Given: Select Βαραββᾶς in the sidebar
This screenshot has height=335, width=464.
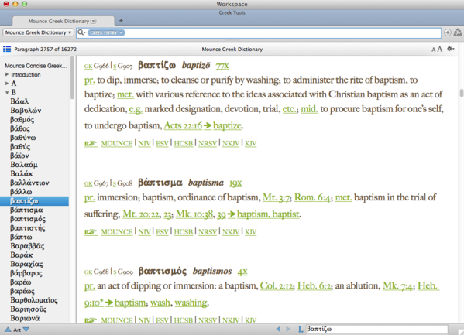Looking at the screenshot, I should click(27, 246).
